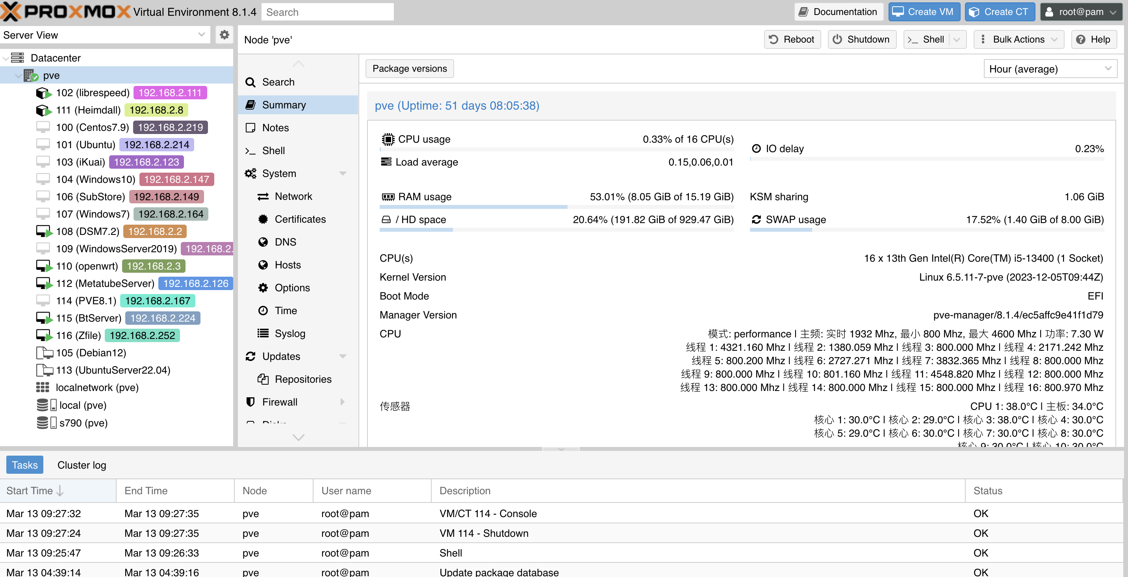Click the Create CT button
The height and width of the screenshot is (577, 1128).
point(1000,12)
